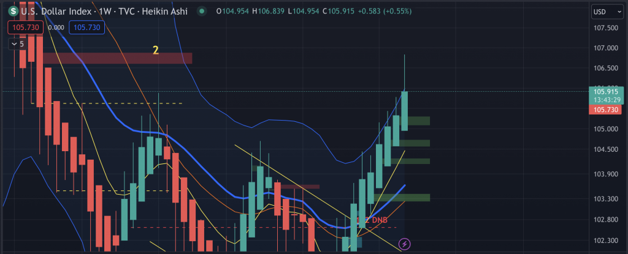Open the USD currency dropdown

tap(607, 12)
